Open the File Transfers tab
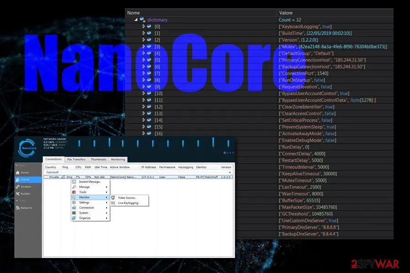The image size is (410, 273). 76,159
